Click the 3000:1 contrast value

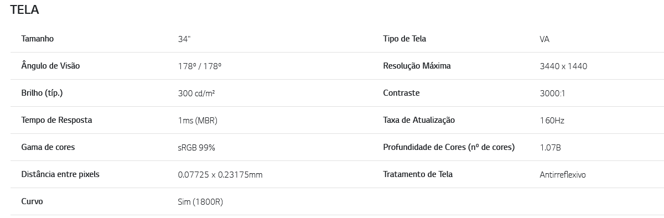[x=552, y=94]
